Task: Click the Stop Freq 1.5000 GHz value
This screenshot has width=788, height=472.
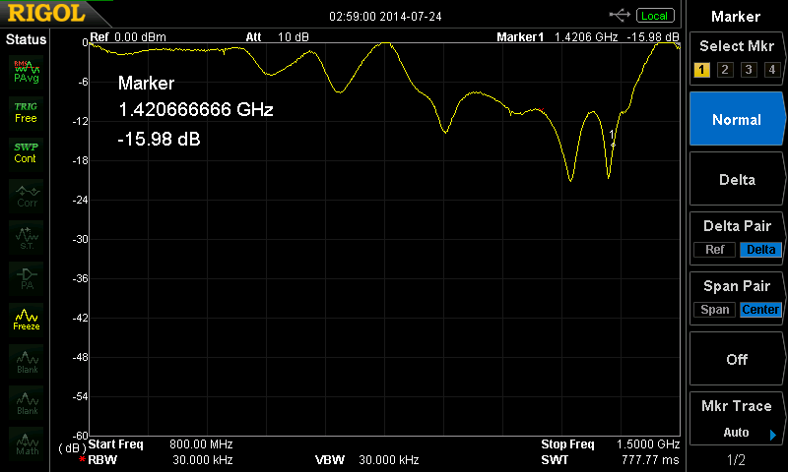Action: pos(648,444)
